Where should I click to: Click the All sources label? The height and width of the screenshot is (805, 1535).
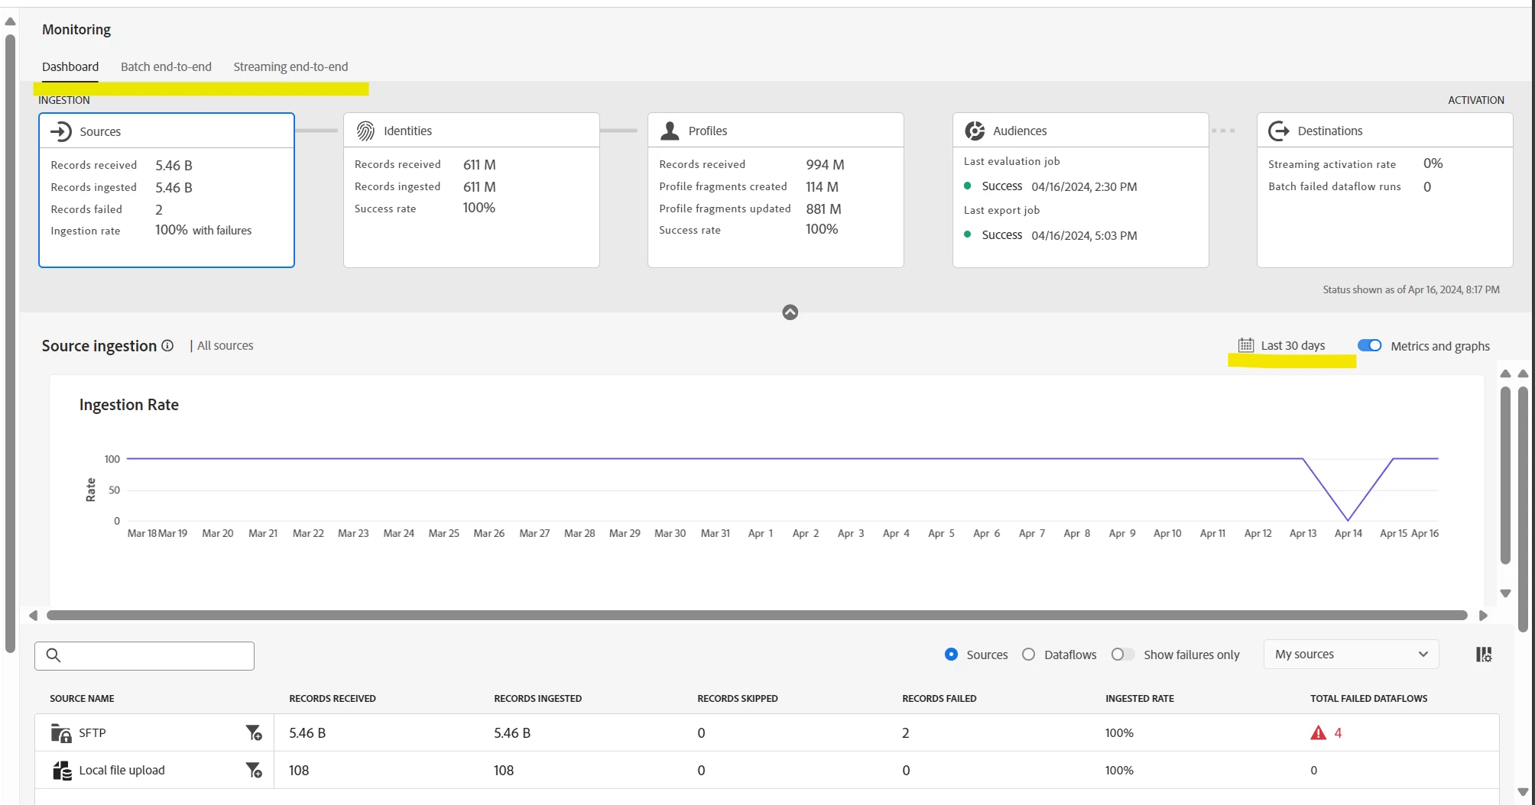point(226,345)
